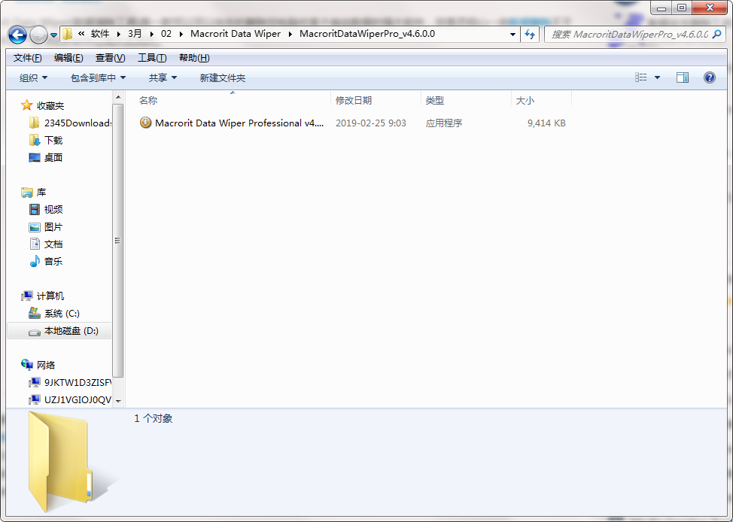Image resolution: width=733 pixels, height=522 pixels.
Task: Open the 查看(V) menu
Action: tap(111, 58)
